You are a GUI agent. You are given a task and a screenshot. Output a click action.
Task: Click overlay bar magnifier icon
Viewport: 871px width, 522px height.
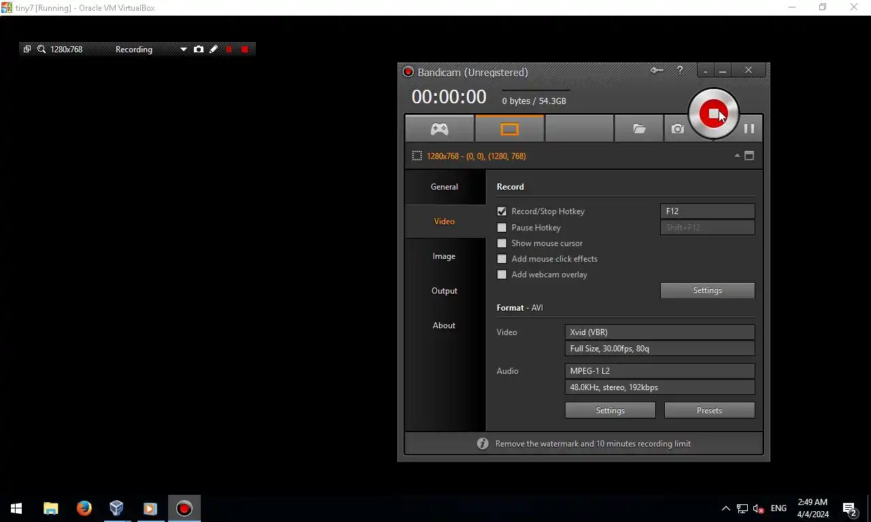(x=42, y=50)
